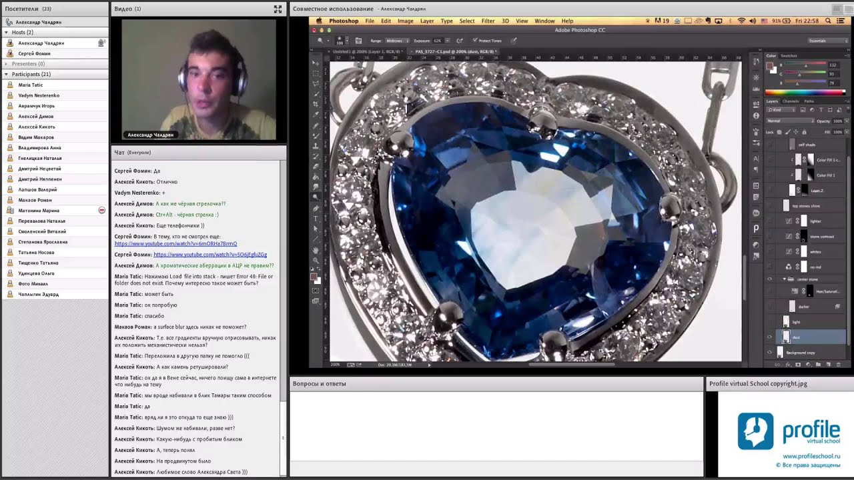Click the dust layer thumbnail
This screenshot has width=854, height=480.
pyautogui.click(x=786, y=337)
